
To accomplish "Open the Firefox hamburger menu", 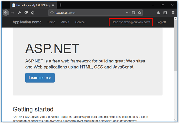I will (173, 13).
